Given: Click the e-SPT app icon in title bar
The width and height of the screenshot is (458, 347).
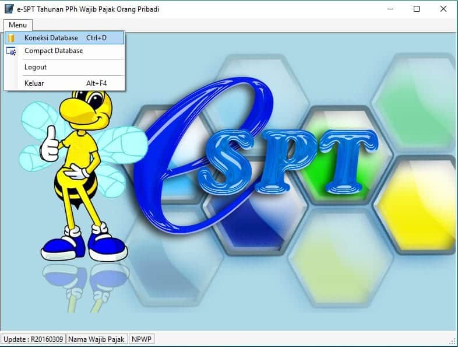Looking at the screenshot, I should 9,9.
